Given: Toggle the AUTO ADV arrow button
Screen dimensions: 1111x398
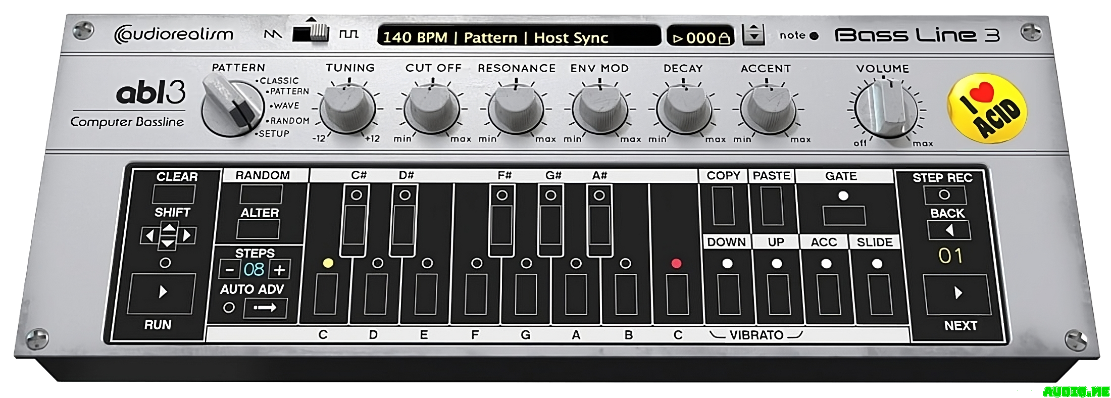Looking at the screenshot, I should tap(265, 308).
